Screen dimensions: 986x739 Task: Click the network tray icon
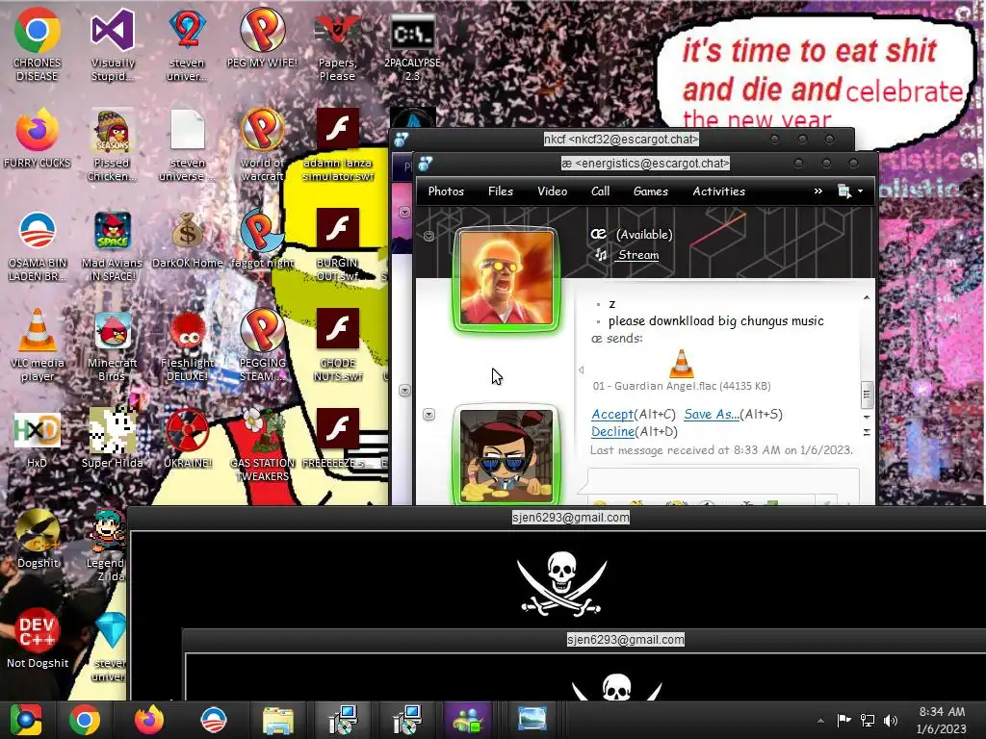[x=868, y=720]
